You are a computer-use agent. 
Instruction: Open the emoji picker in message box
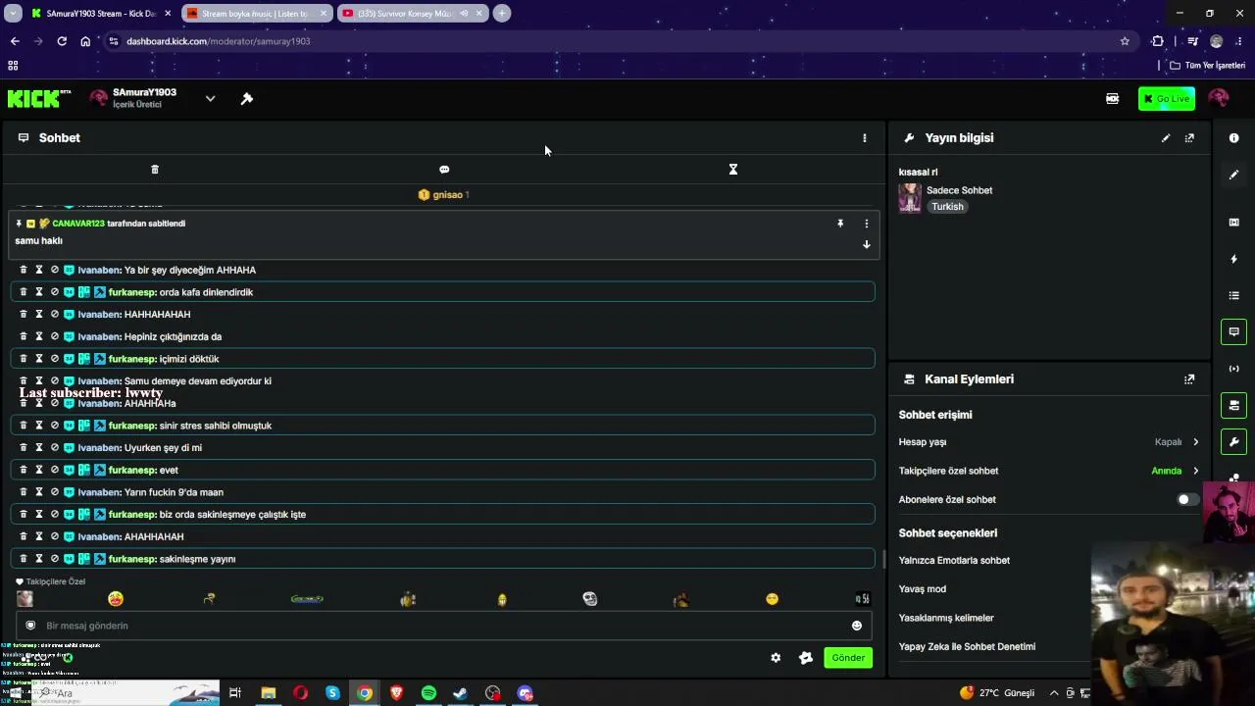(857, 626)
